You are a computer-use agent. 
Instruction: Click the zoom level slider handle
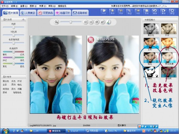point(71,22)
